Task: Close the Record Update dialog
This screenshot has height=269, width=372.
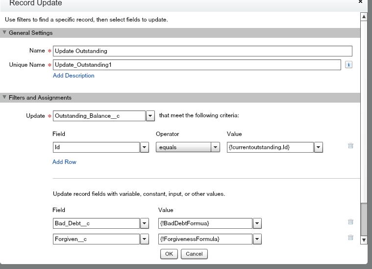Action: click(361, 2)
